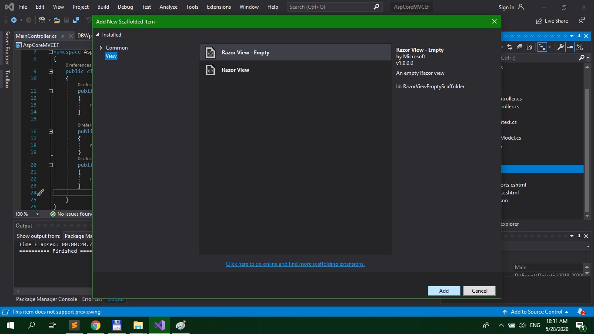Pin the MainController.cs tab
This screenshot has height=334, width=594.
pos(63,36)
